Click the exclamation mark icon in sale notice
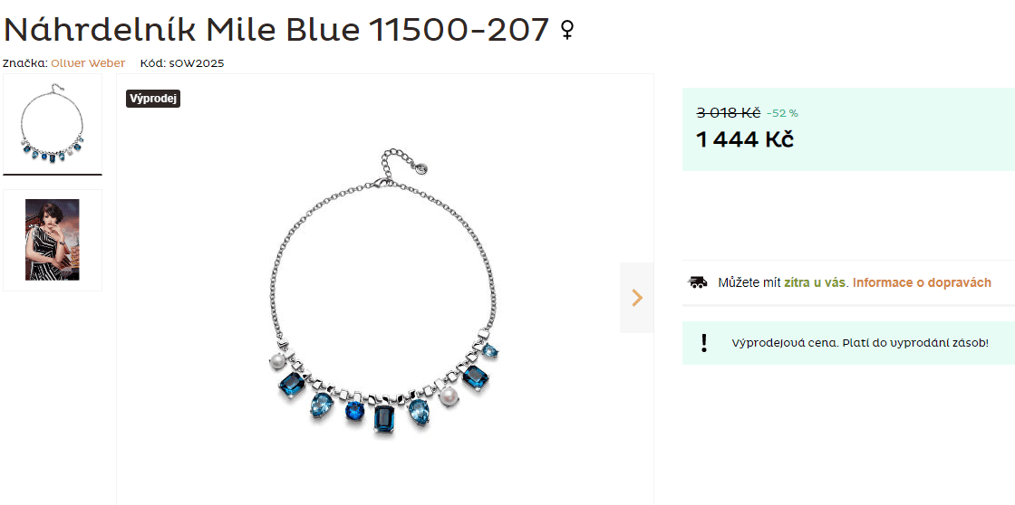 point(704,343)
